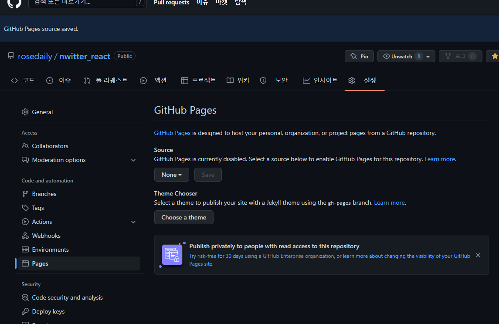Switch to the 보안 tab
Screen dimensions: 499x324
pos(274,81)
